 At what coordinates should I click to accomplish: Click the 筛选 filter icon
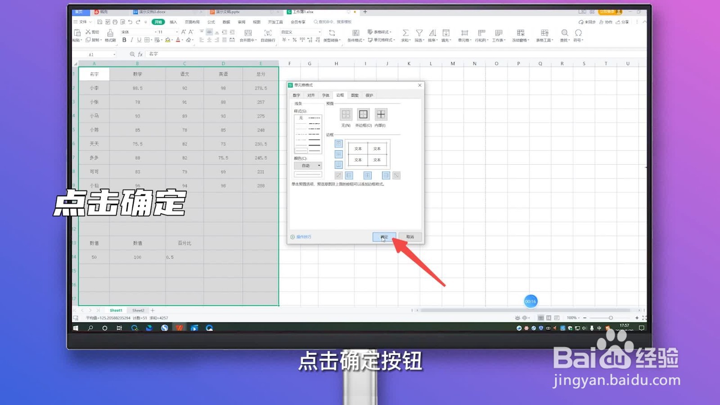[419, 36]
